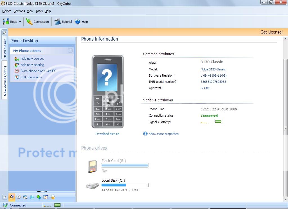Click the extras gear icon in bottom bar
The image size is (288, 209).
[x=52, y=197]
